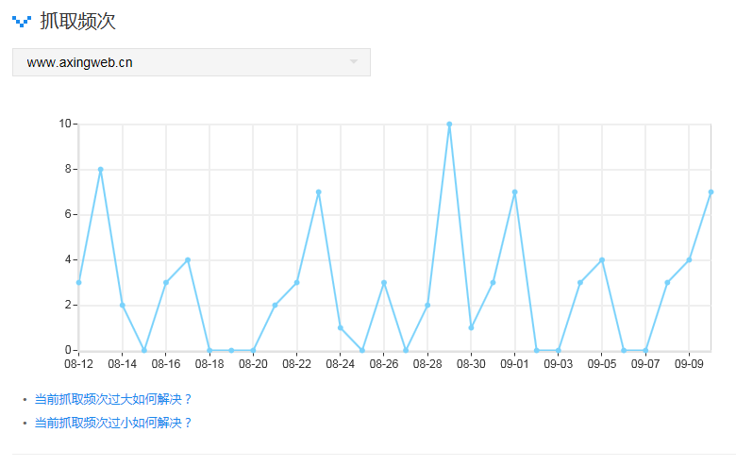Click the dropdown arrow in site selector
This screenshot has width=736, height=466.
point(354,61)
